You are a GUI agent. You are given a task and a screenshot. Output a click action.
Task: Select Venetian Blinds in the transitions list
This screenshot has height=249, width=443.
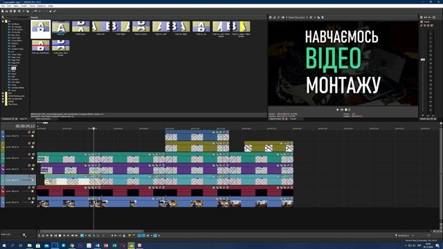[17, 88]
